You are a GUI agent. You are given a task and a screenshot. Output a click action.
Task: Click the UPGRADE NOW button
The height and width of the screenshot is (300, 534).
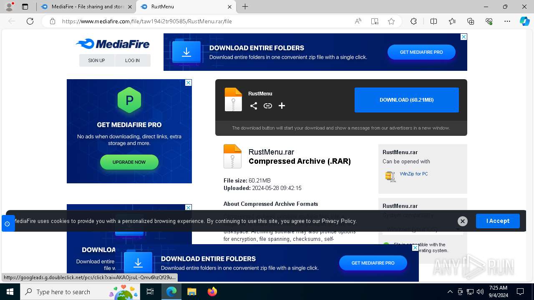pyautogui.click(x=129, y=162)
